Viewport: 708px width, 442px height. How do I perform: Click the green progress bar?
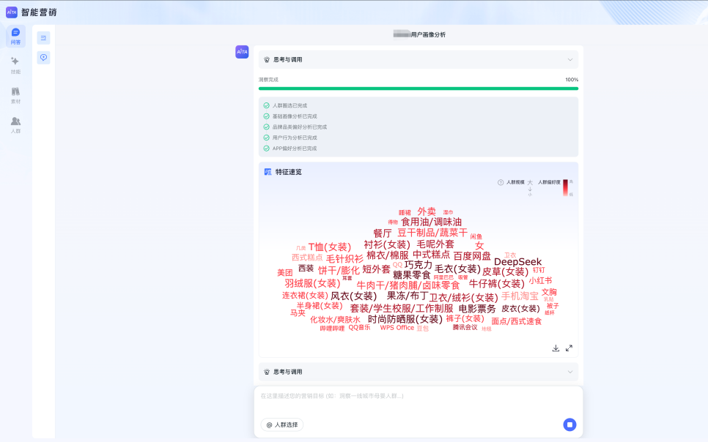pos(418,89)
